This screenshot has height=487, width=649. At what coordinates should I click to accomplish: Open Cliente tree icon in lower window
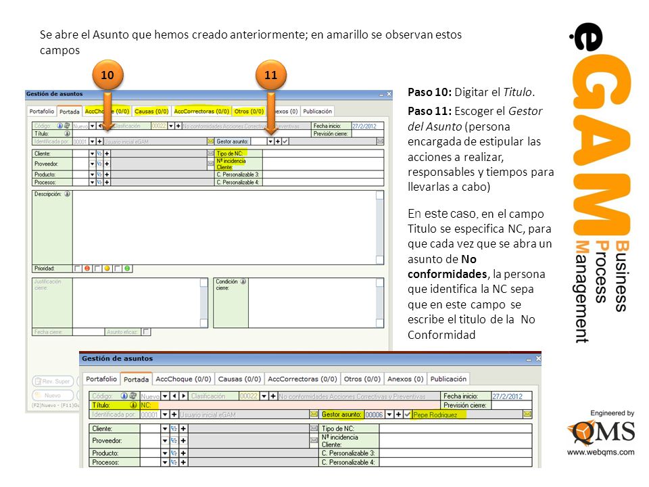point(174,429)
